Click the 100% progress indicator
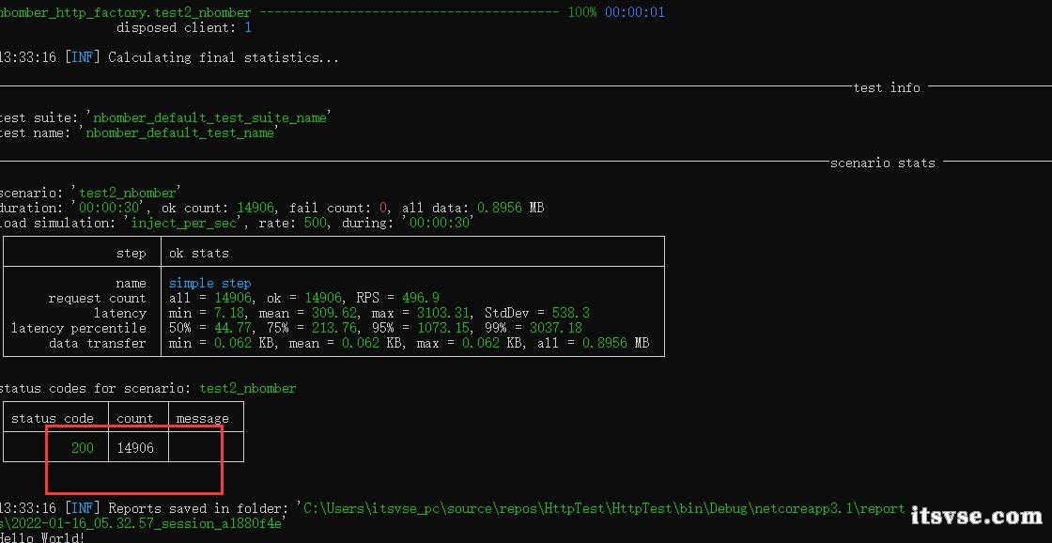Viewport: 1052px width, 543px height. tap(581, 12)
